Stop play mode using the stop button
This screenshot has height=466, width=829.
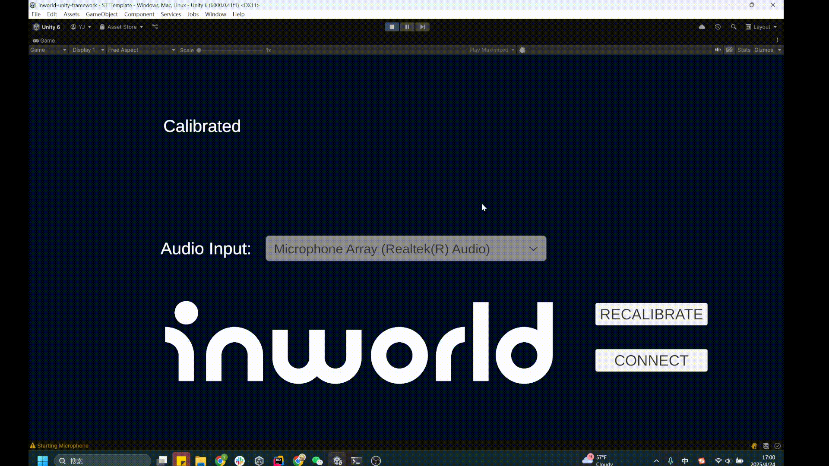click(x=392, y=27)
